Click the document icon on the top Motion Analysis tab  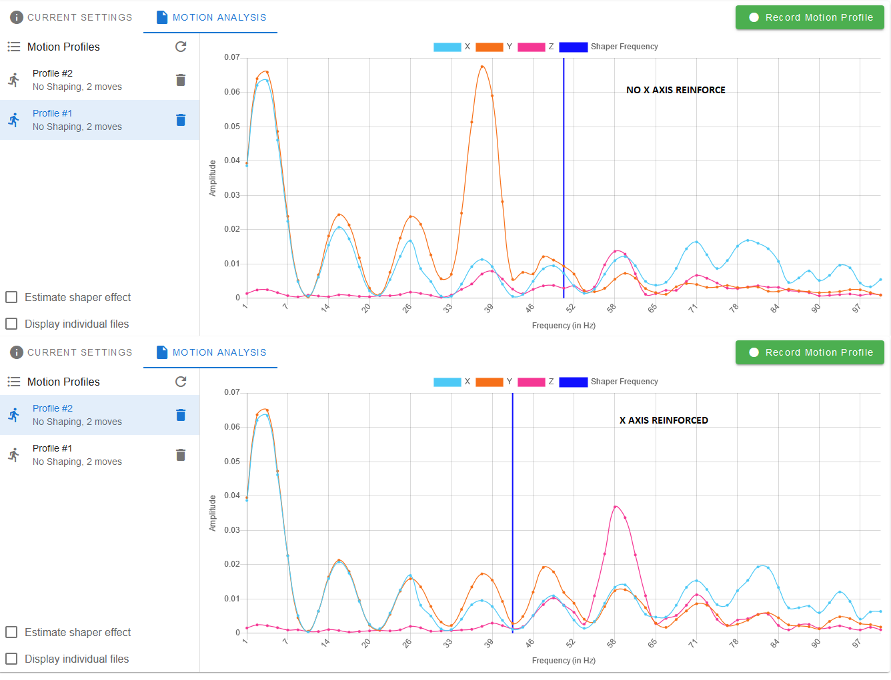162,17
